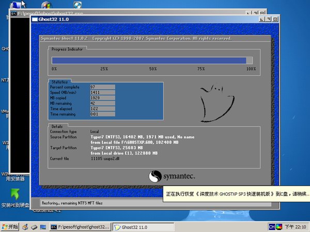The image size is (310, 232).
Task: Open the Windows logo desktop icon at top
Action: 47,5
